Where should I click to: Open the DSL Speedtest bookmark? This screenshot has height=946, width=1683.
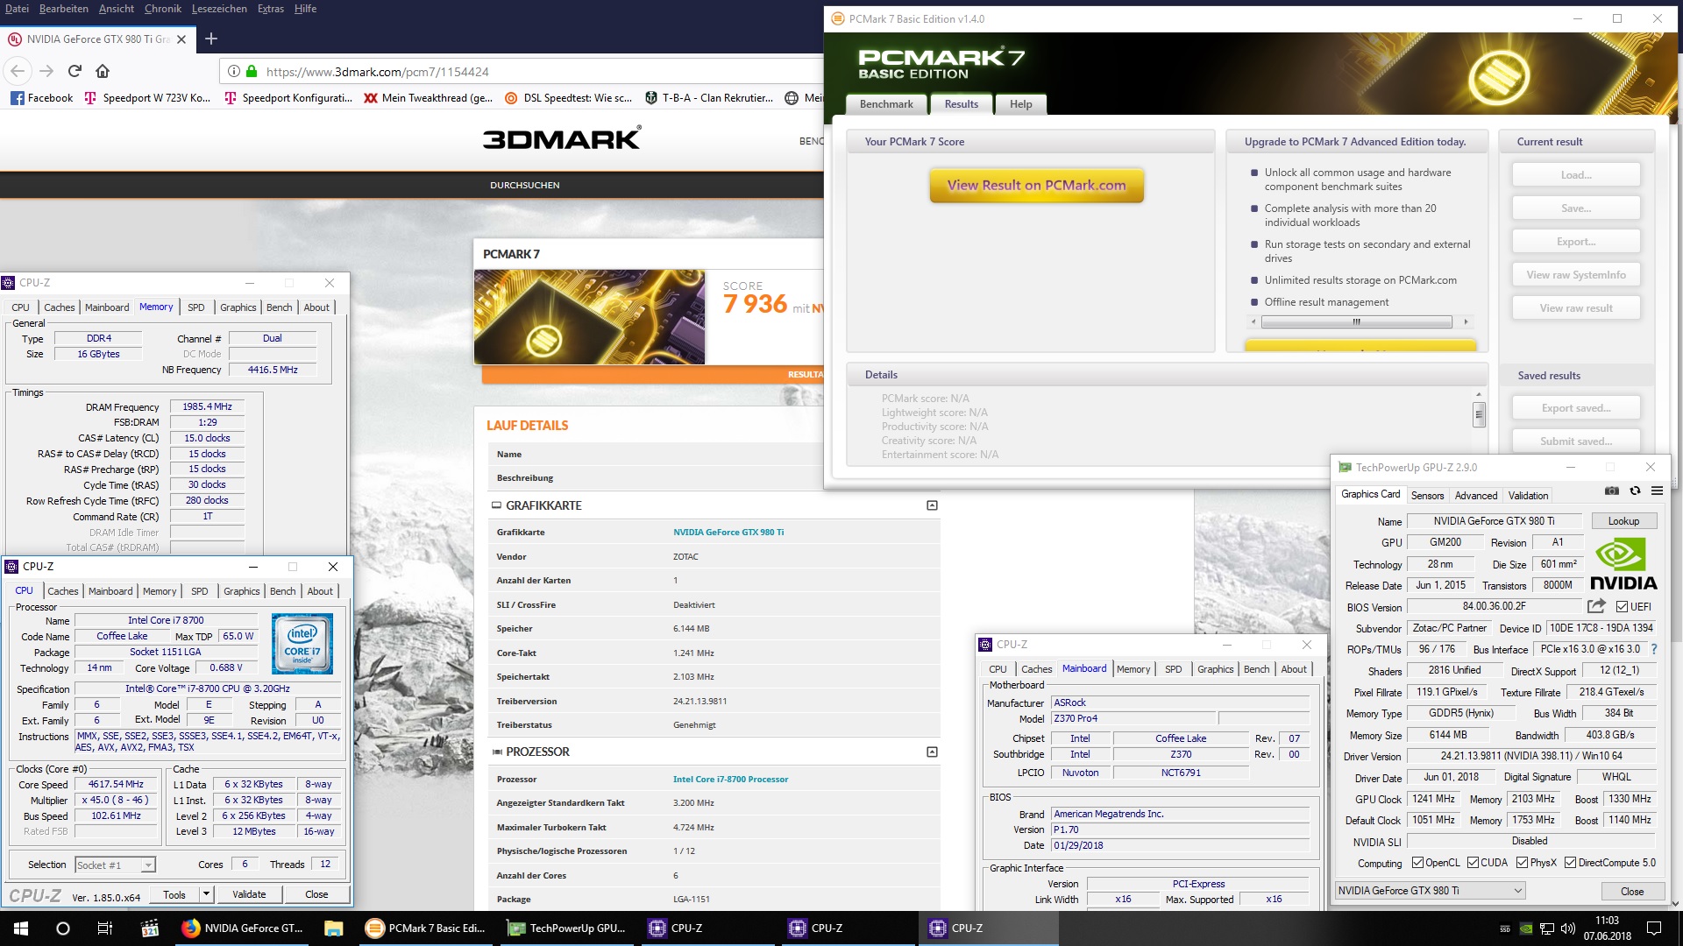[x=568, y=98]
